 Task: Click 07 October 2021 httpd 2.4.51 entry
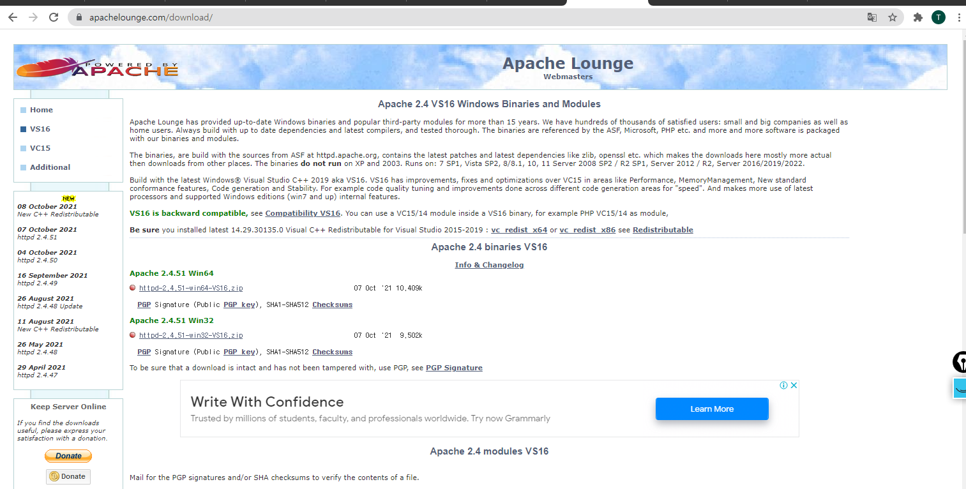[47, 233]
